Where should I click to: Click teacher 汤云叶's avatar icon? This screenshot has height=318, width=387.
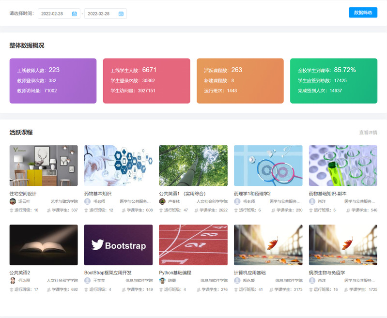coord(13,201)
